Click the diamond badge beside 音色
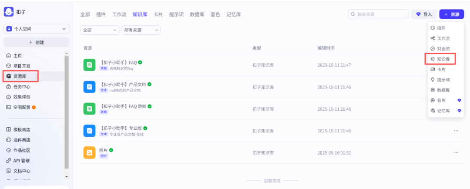Screen dimensions: 470x189 tap(459, 101)
